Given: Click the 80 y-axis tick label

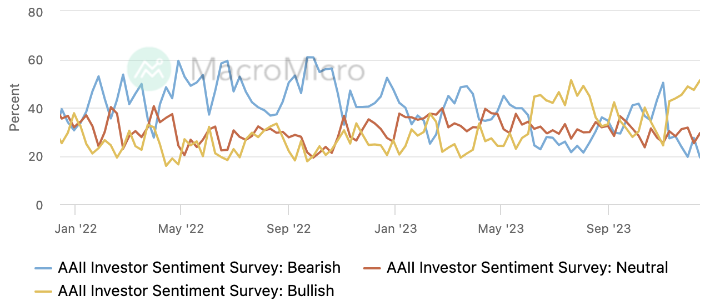Looking at the screenshot, I should click(x=36, y=12).
